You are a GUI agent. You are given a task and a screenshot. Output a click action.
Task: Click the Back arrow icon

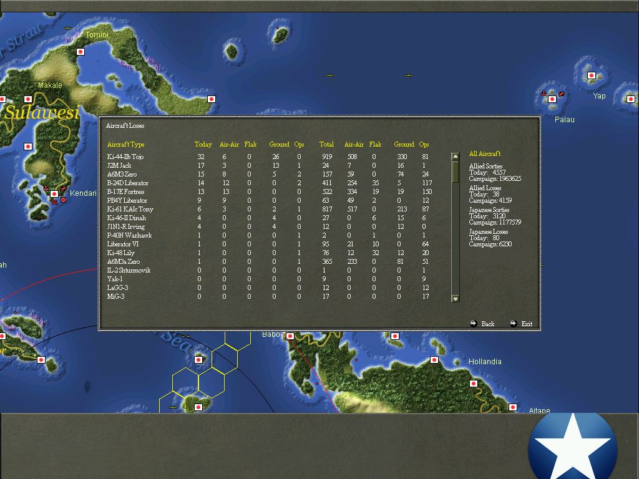point(474,324)
